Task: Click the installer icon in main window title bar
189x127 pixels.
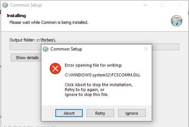Action: point(5,5)
